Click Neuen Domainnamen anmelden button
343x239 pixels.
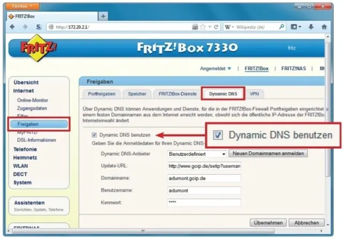[x=268, y=153]
